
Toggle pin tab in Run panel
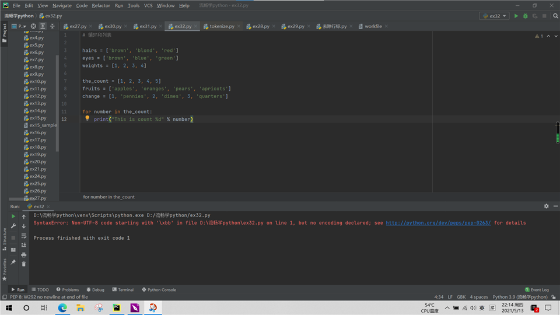[13, 262]
